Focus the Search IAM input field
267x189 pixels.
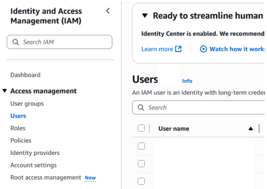point(59,42)
